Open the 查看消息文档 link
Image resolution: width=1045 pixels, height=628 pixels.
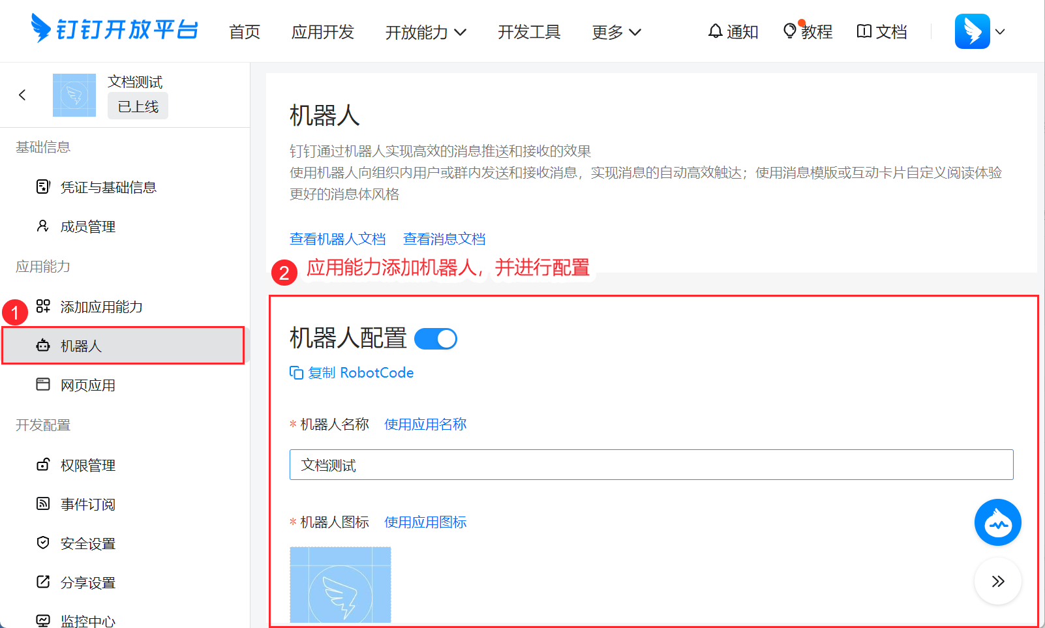(x=444, y=239)
